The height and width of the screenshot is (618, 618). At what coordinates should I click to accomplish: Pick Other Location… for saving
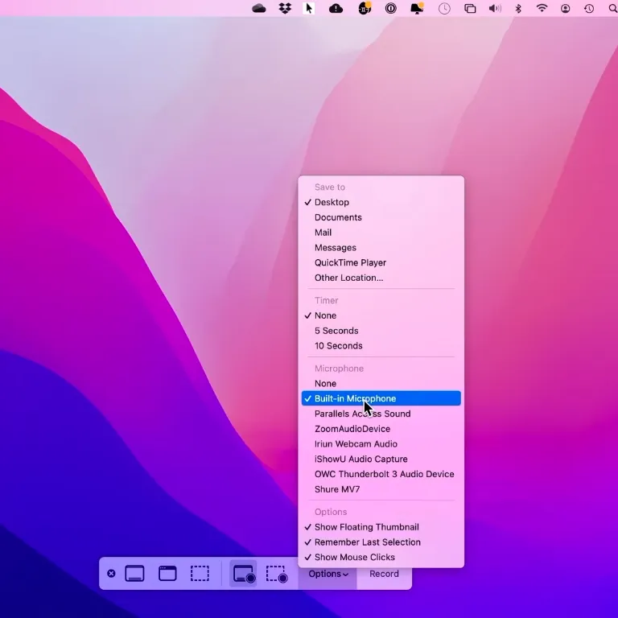(x=381, y=278)
